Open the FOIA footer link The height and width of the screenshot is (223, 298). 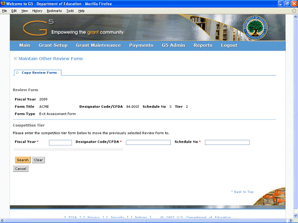click(x=73, y=217)
